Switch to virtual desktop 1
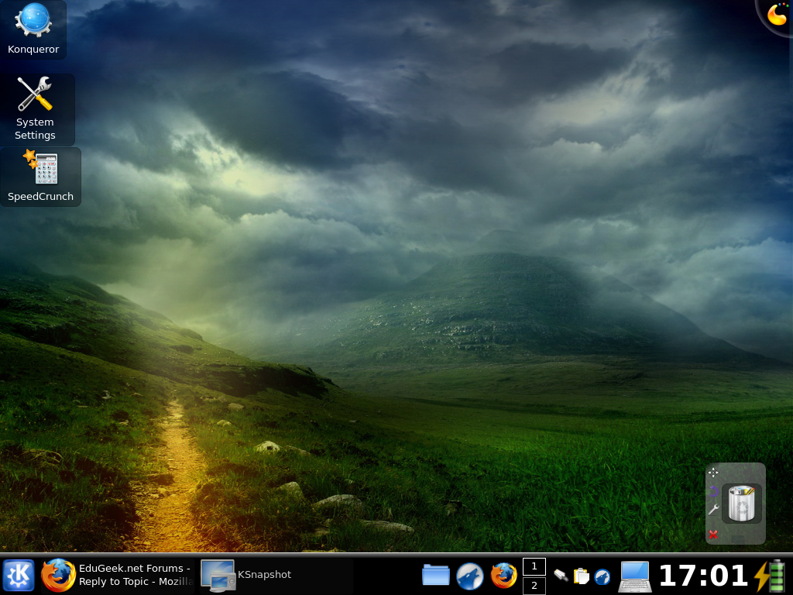Viewport: 793px width, 595px height. [x=534, y=566]
